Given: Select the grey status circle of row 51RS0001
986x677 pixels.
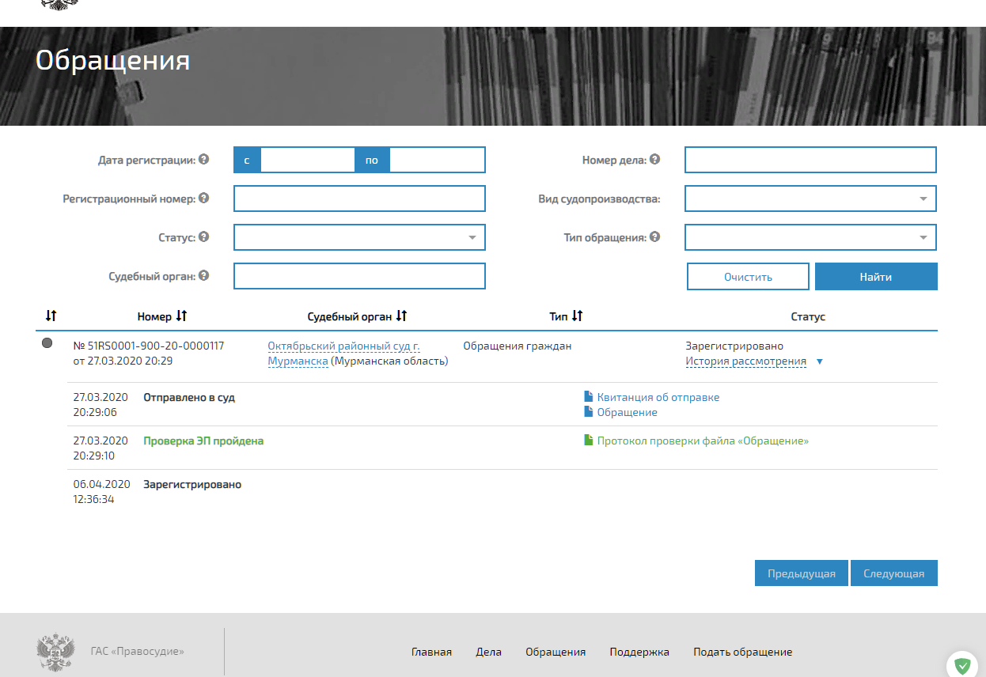Looking at the screenshot, I should tap(47, 343).
